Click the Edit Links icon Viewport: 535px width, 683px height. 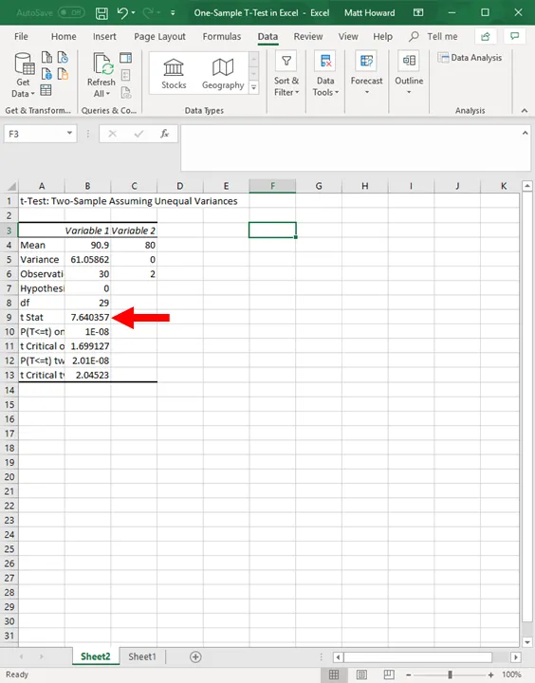(125, 92)
